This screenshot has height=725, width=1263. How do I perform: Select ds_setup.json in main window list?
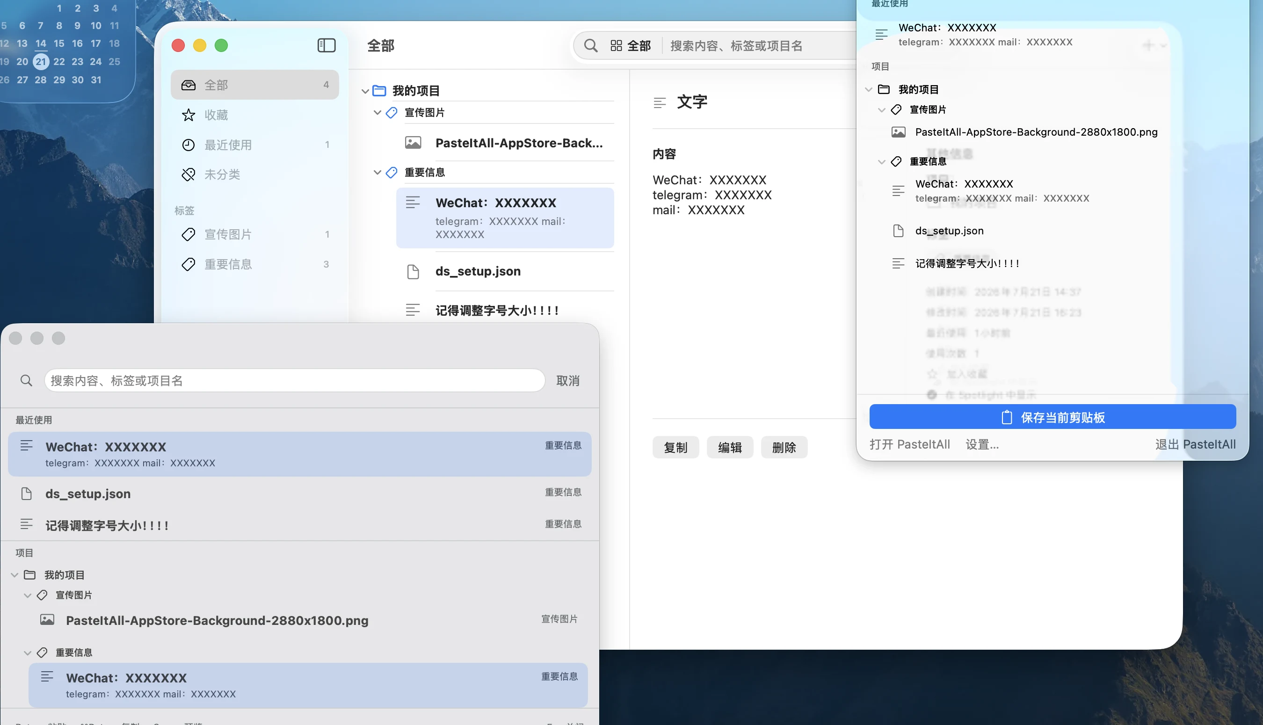point(505,271)
